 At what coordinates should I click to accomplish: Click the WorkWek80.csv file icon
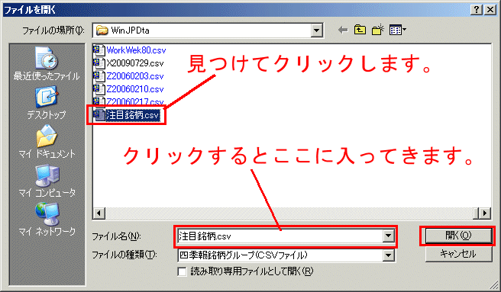99,50
